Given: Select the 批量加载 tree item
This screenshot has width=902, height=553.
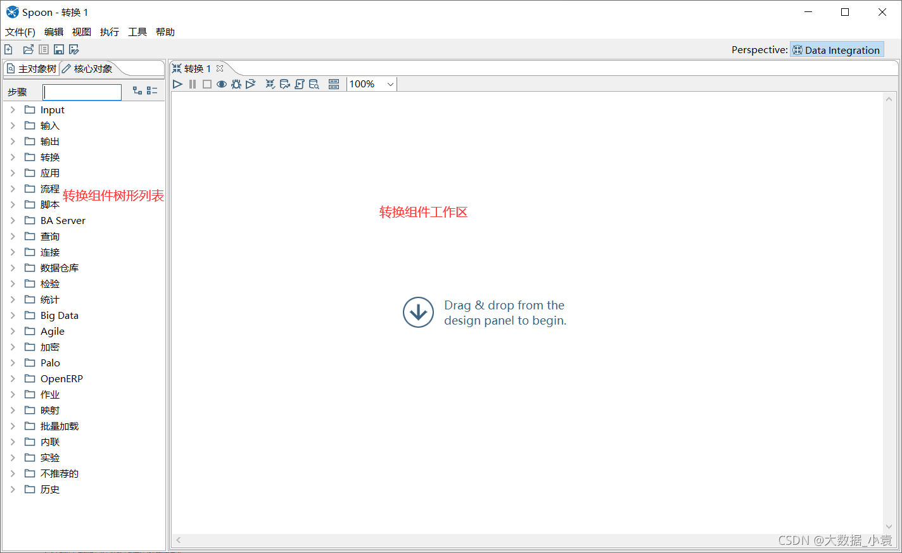Looking at the screenshot, I should point(60,426).
